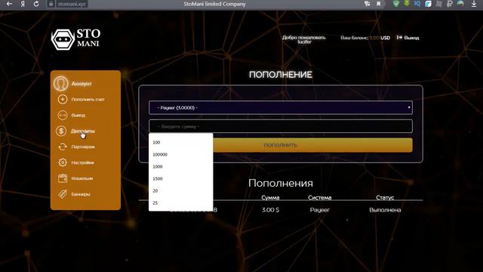This screenshot has height=272, width=483.
Task: Click the stomani.xyz address field
Action: (72, 4)
